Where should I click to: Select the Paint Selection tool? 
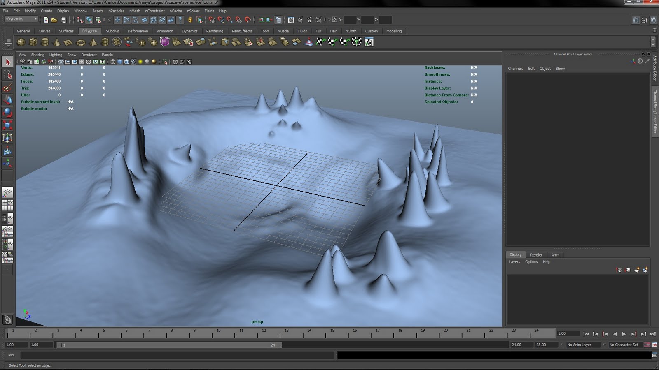(x=7, y=87)
